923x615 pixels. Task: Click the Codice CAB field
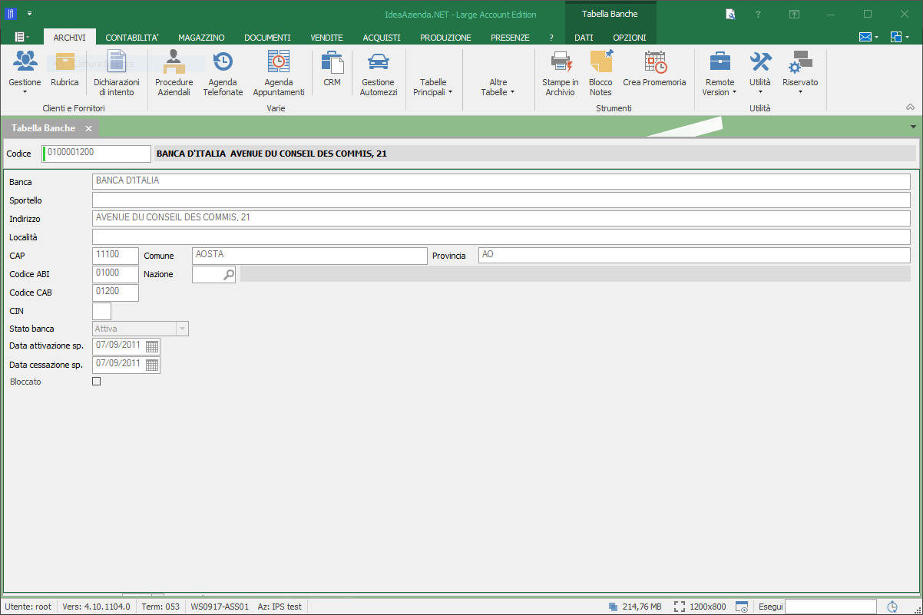115,293
